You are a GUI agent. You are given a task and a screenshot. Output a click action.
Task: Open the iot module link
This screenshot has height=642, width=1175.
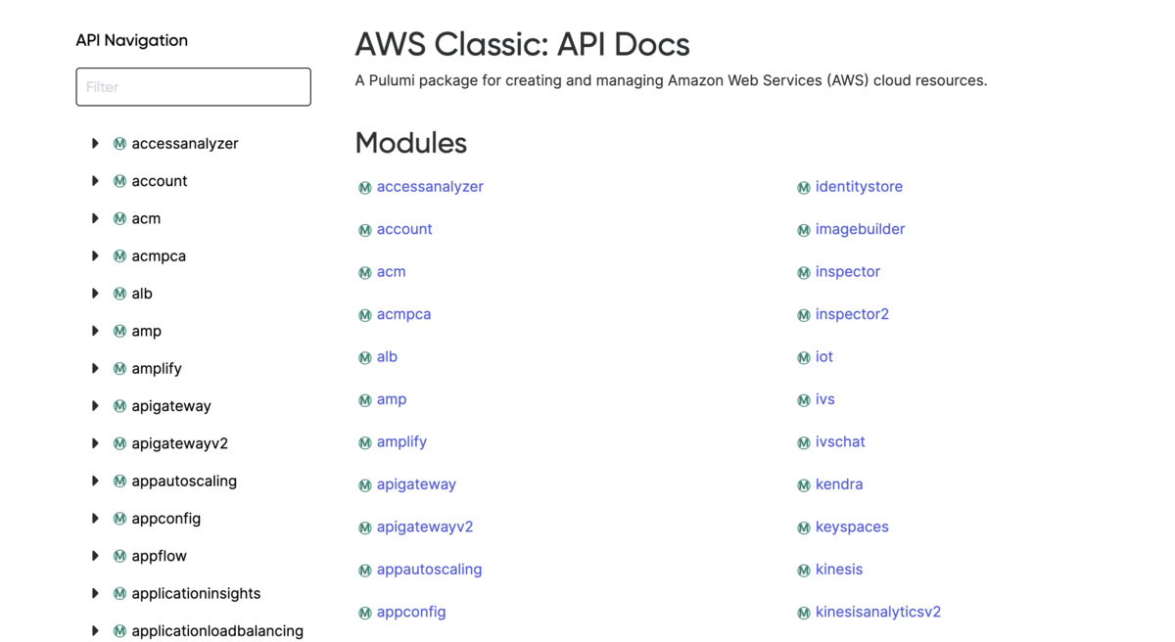pos(824,357)
